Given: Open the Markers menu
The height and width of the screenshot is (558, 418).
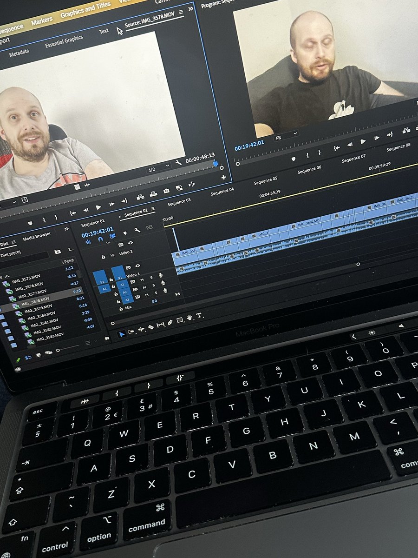Looking at the screenshot, I should pos(42,21).
